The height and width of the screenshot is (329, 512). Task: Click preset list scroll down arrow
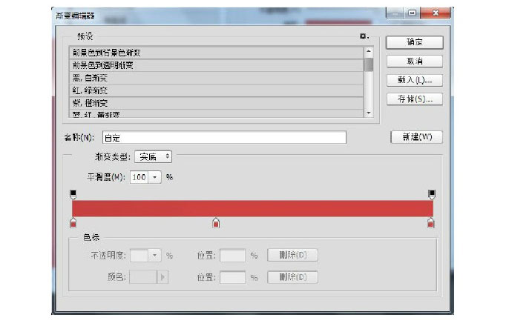pyautogui.click(x=369, y=113)
